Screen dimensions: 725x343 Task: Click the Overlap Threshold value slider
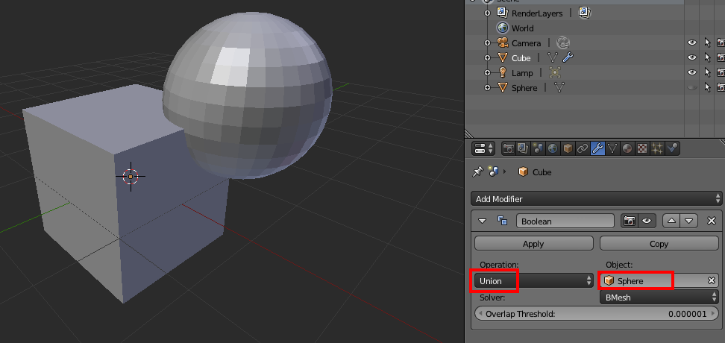tap(597, 314)
